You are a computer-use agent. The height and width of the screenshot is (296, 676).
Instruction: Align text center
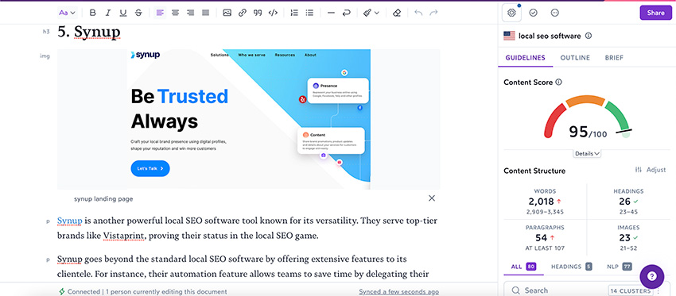[x=175, y=13]
